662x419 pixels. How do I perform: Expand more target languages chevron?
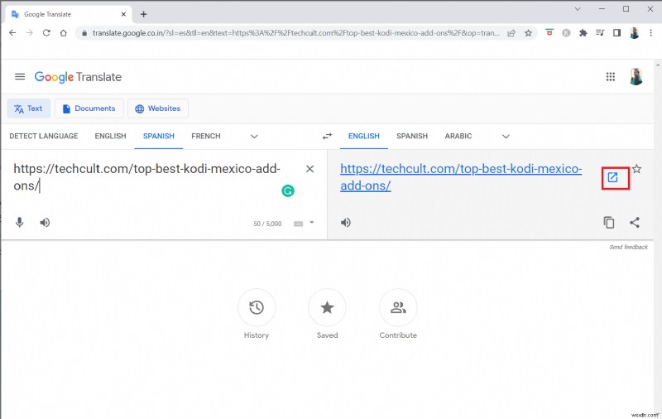pyautogui.click(x=506, y=136)
